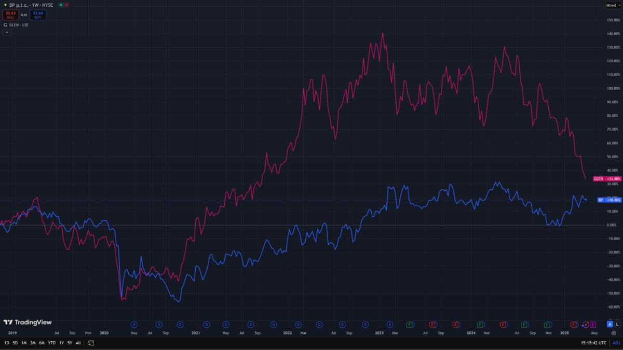623x350 pixels.
Task: Collapse the legend with the chevron arrow
Action: click(x=7, y=32)
